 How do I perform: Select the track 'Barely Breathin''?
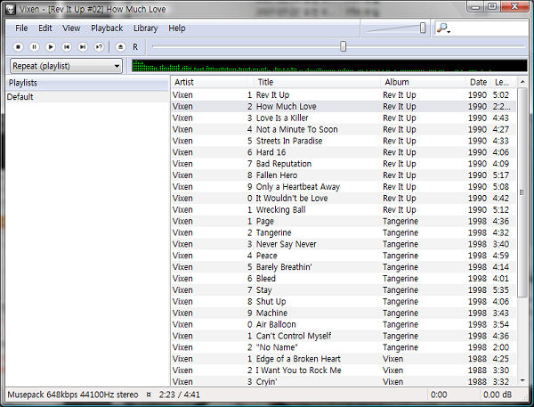click(x=344, y=267)
